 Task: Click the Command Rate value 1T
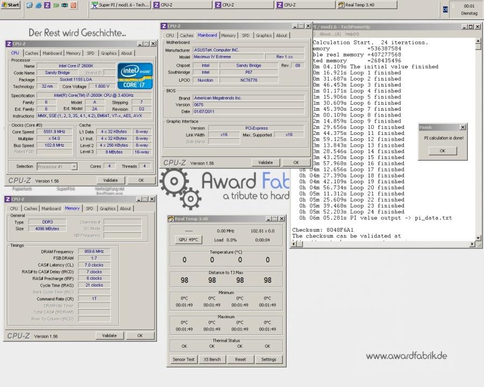[x=94, y=299]
